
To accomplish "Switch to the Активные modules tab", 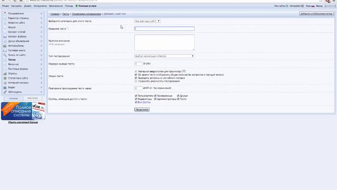I will click(x=13, y=99).
